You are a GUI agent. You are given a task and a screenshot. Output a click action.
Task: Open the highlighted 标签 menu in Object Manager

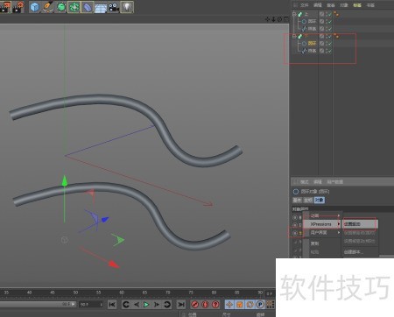point(357,5)
